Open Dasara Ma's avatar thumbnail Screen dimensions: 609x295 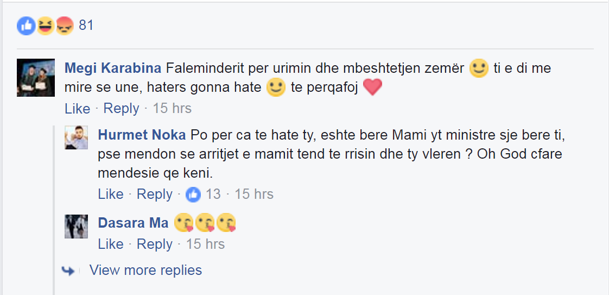pyautogui.click(x=77, y=226)
